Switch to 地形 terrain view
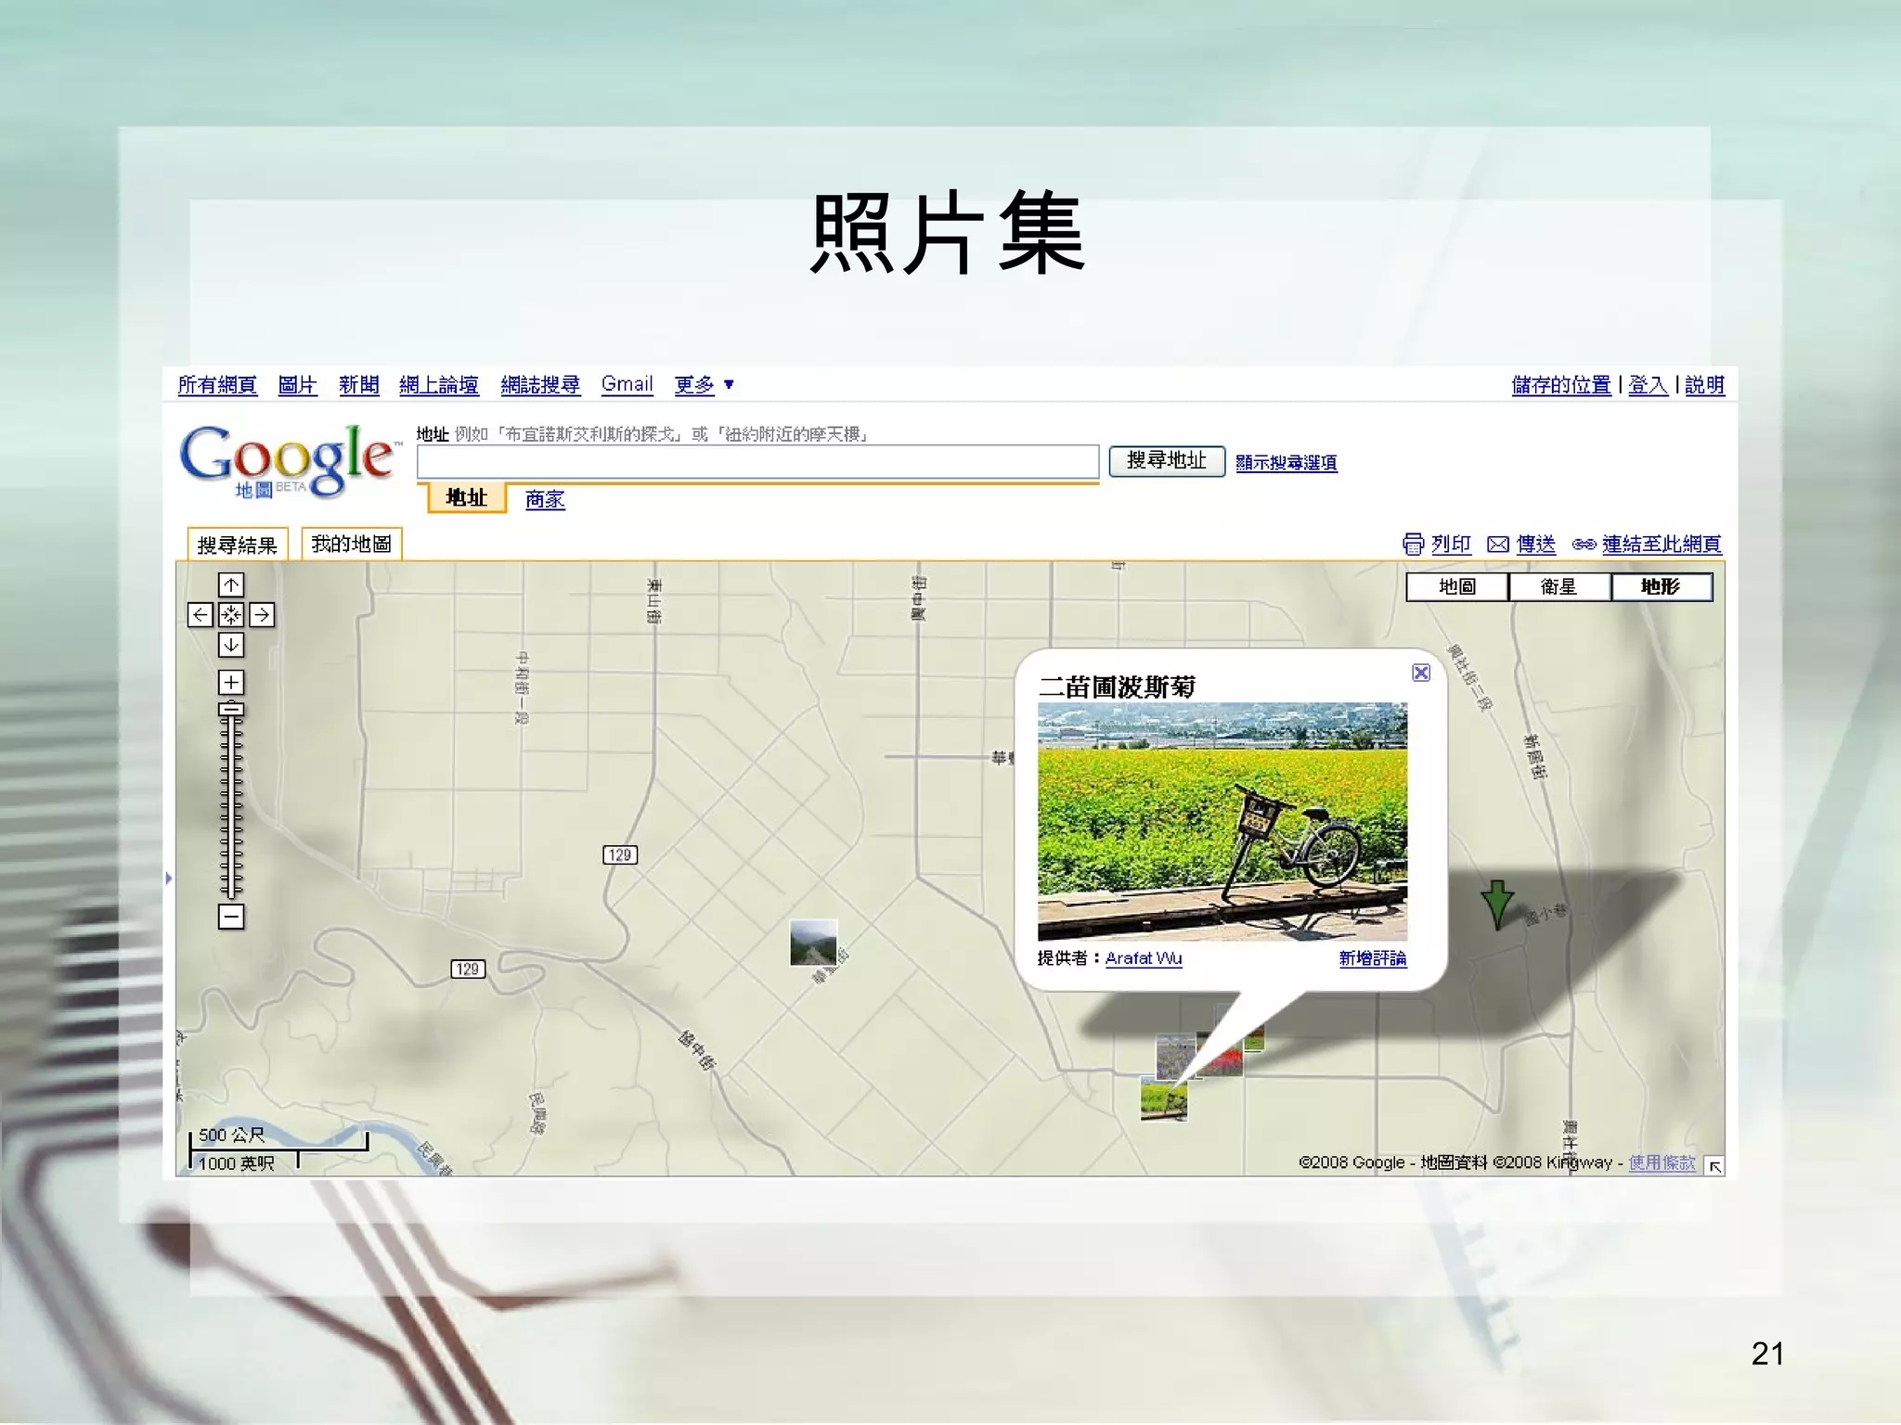This screenshot has width=1901, height=1425. tap(1662, 586)
